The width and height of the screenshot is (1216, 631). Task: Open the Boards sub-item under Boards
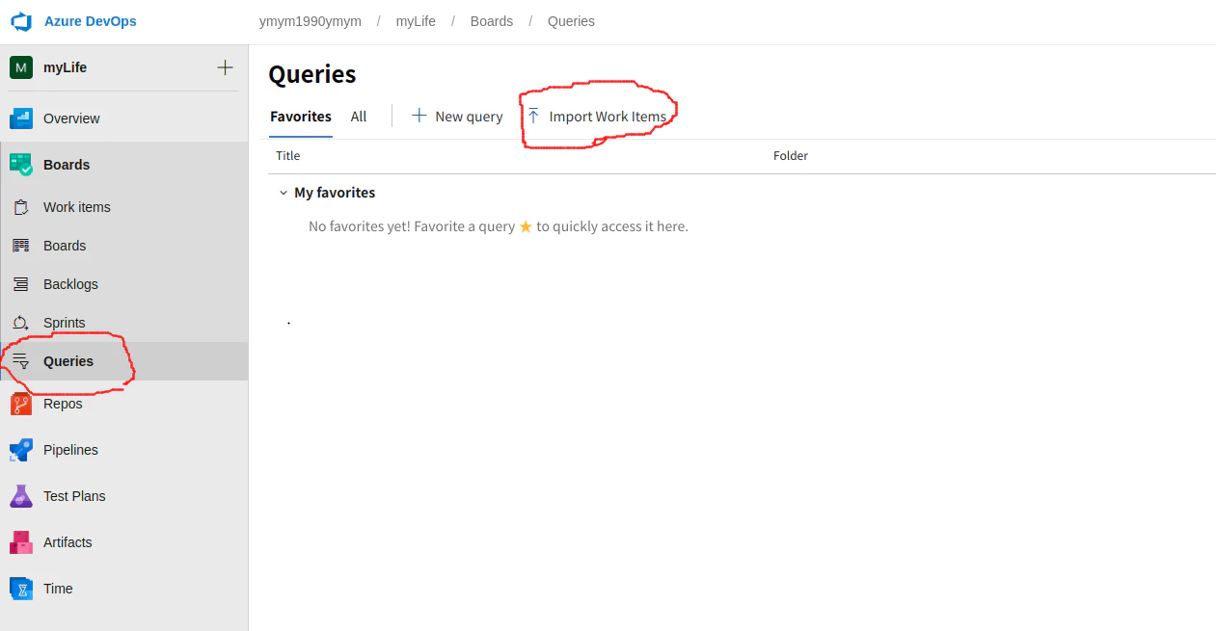point(65,246)
